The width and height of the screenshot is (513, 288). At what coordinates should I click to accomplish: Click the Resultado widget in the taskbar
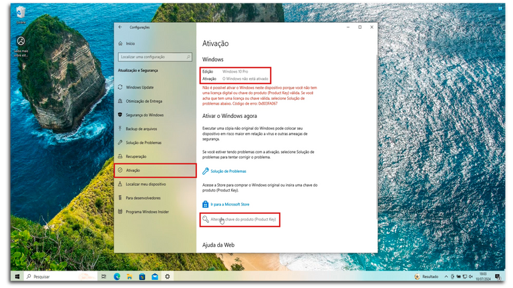(x=426, y=277)
